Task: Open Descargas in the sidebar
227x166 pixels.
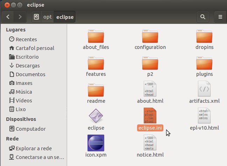Action: click(34, 66)
